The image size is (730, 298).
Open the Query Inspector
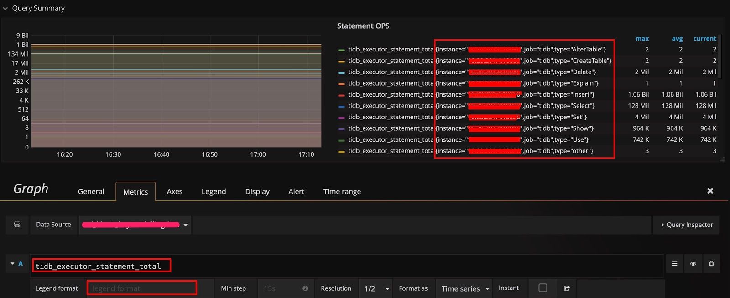(x=686, y=225)
